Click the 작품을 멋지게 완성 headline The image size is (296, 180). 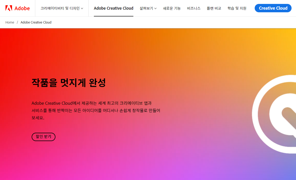coord(69,83)
